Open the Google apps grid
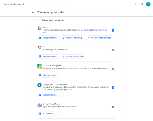 point(142,4)
